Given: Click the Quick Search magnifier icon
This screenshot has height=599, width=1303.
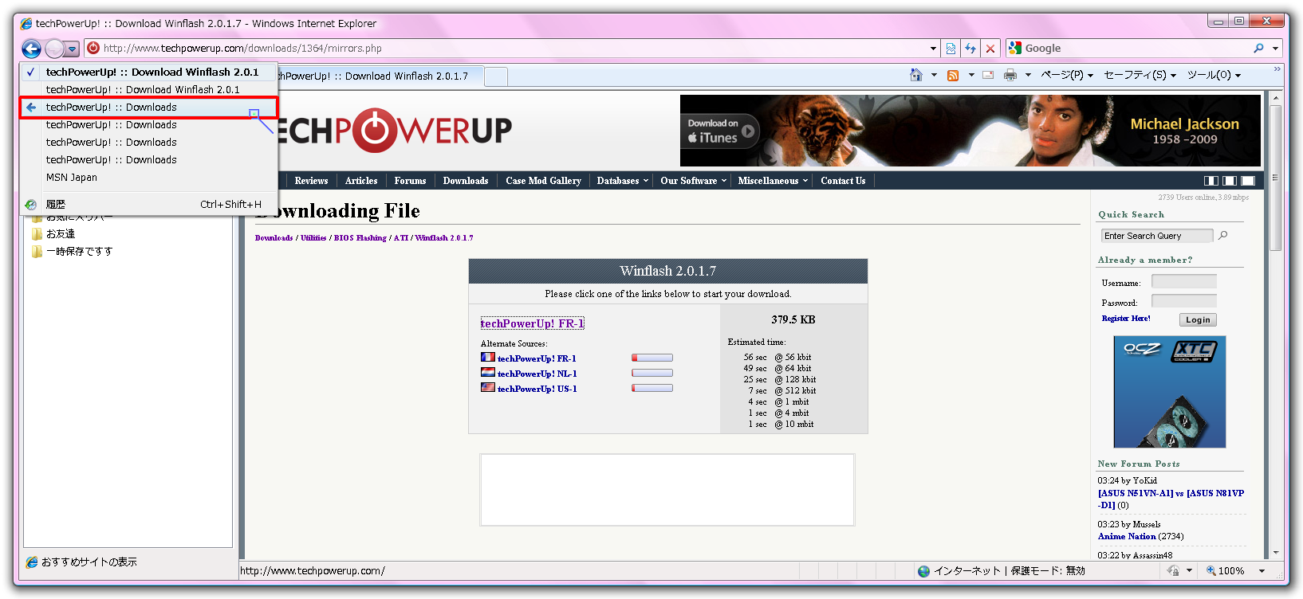Looking at the screenshot, I should (x=1223, y=236).
